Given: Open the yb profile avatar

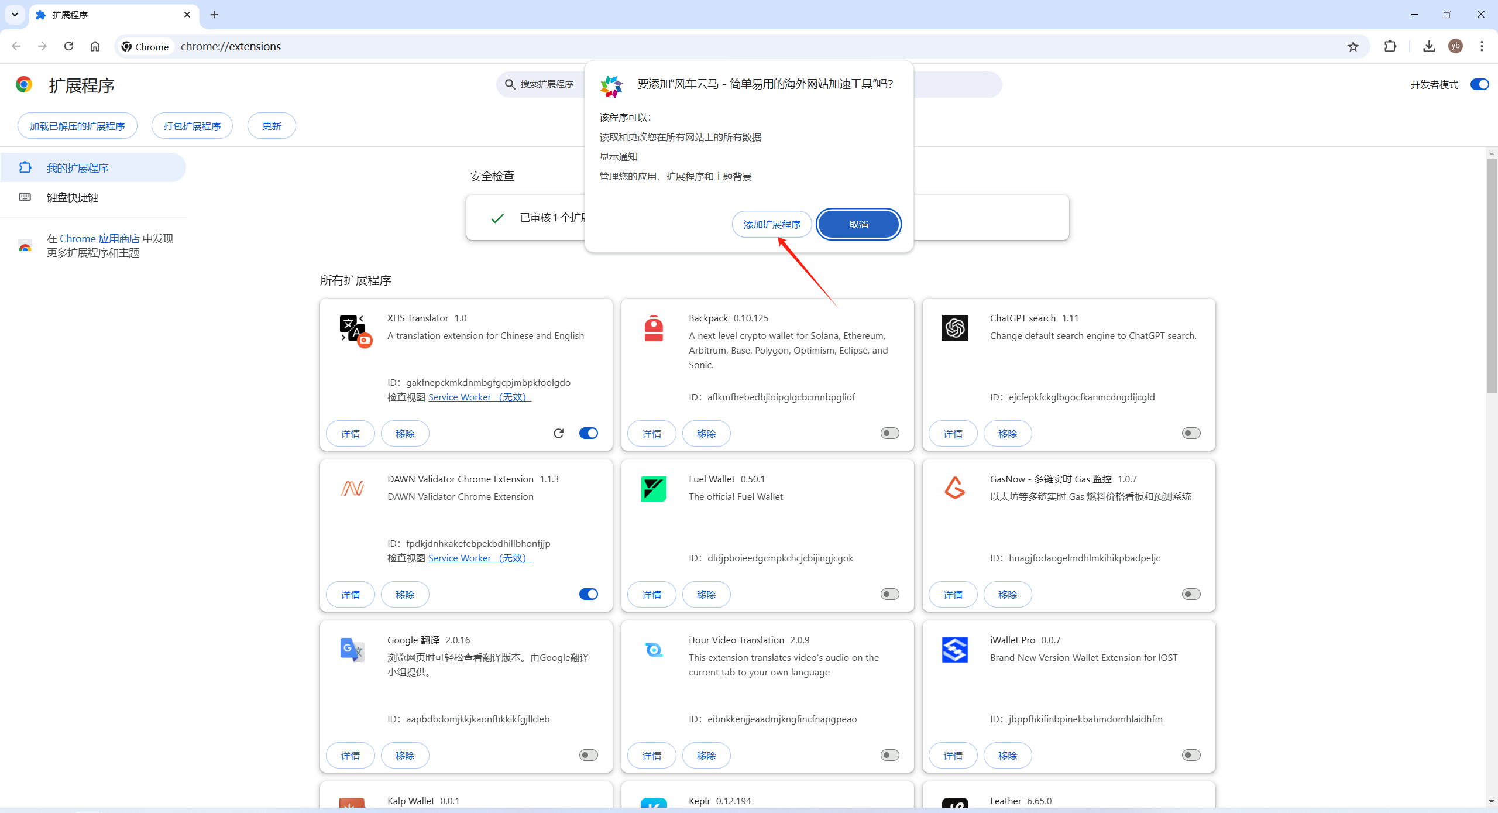Looking at the screenshot, I should point(1455,46).
